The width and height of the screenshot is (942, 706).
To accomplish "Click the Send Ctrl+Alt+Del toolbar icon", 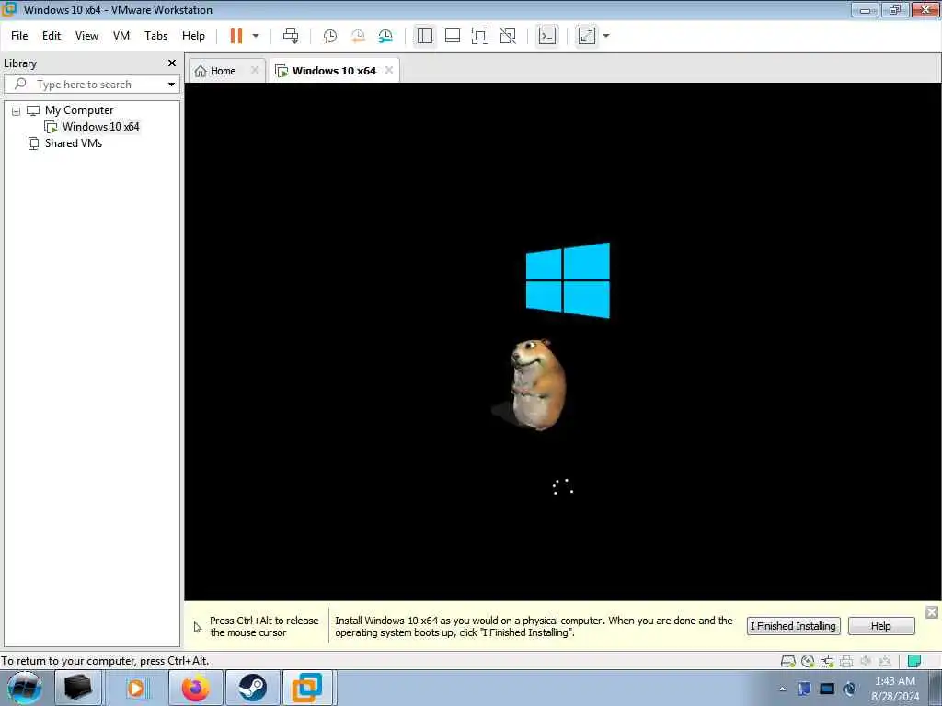I will (291, 36).
